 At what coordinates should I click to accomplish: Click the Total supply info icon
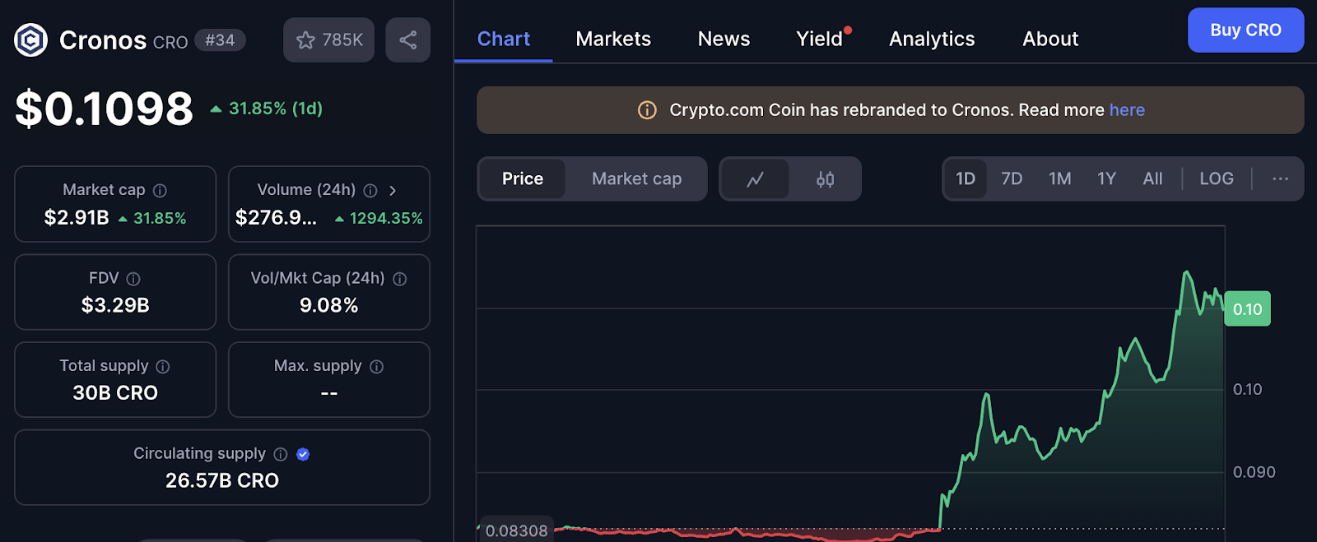[163, 367]
